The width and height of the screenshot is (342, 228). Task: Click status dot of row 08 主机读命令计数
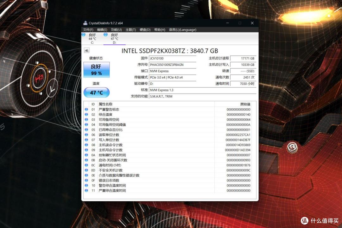86,145
